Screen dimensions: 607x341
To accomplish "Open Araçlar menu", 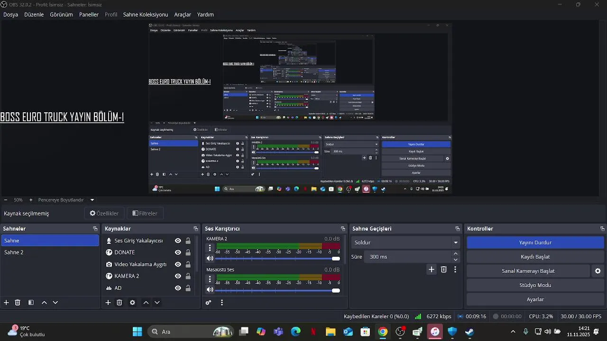I will click(183, 15).
